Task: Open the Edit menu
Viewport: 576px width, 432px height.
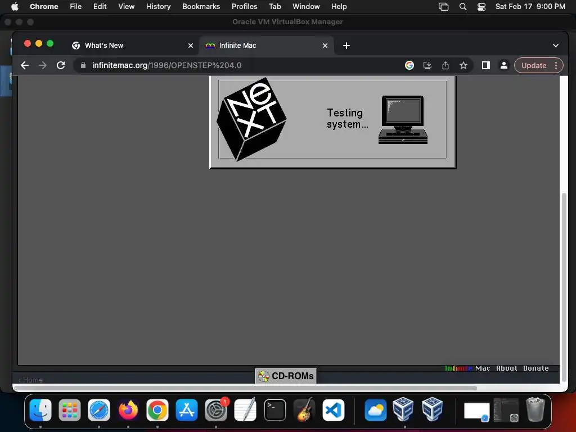Action: 100,6
